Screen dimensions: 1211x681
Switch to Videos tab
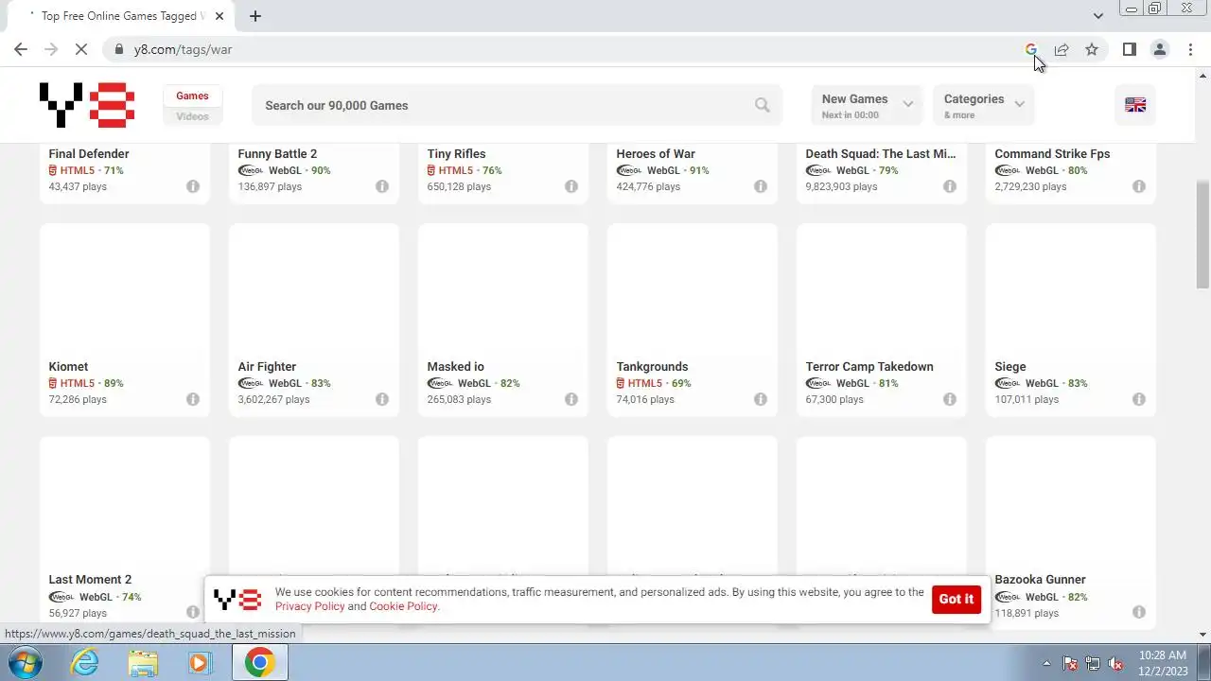tap(192, 116)
